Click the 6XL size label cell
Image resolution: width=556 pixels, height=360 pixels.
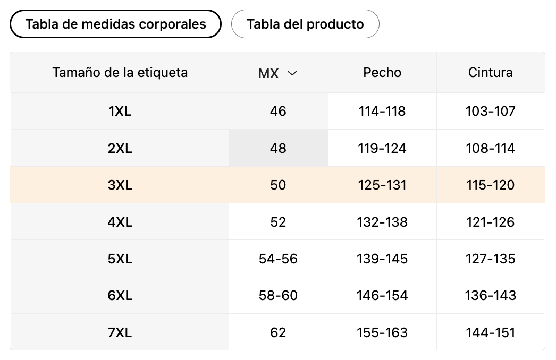pos(120,296)
